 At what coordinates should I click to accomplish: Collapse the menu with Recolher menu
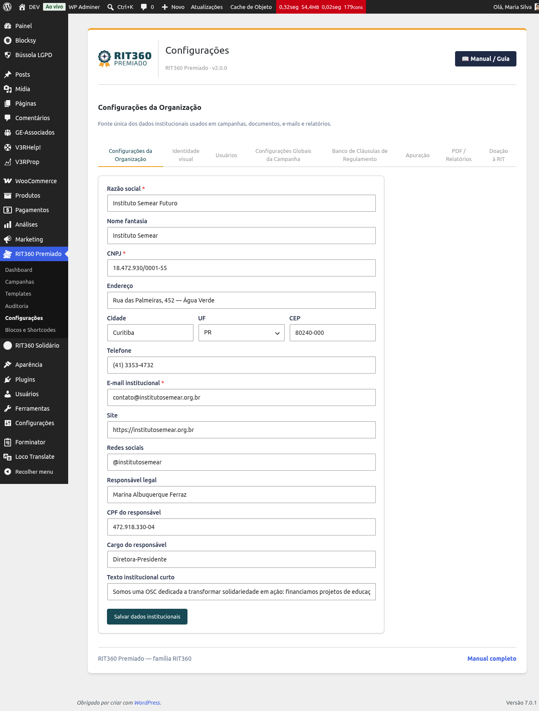34,472
